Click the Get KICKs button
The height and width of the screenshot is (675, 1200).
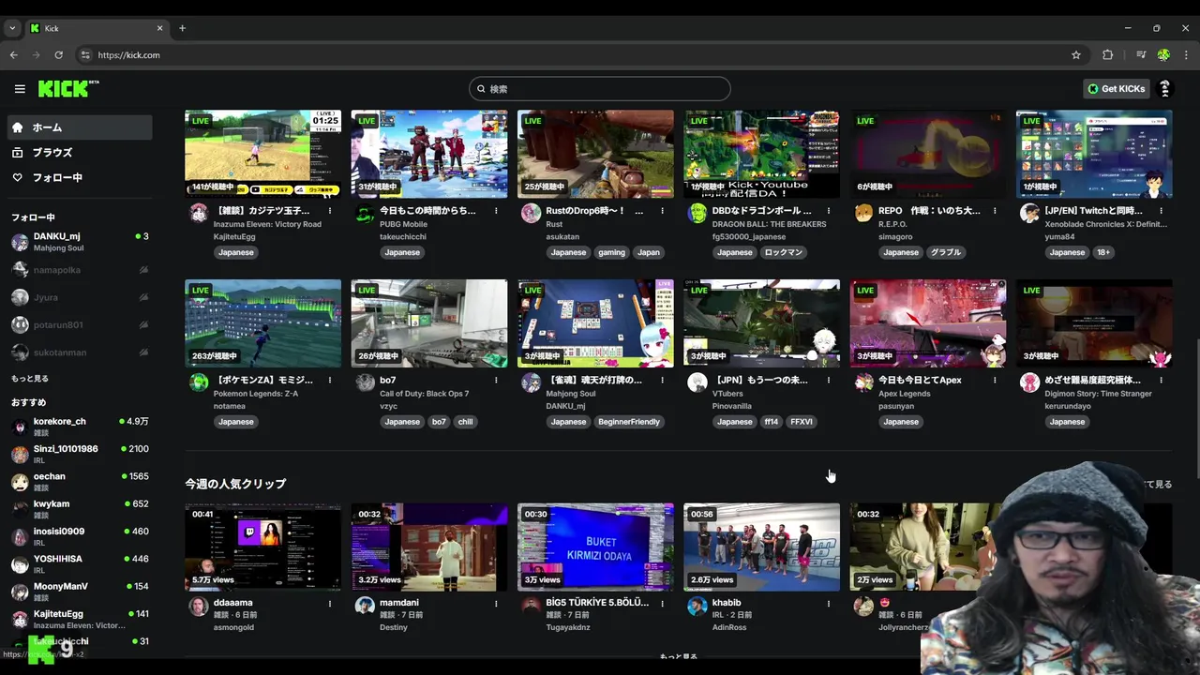(1115, 88)
